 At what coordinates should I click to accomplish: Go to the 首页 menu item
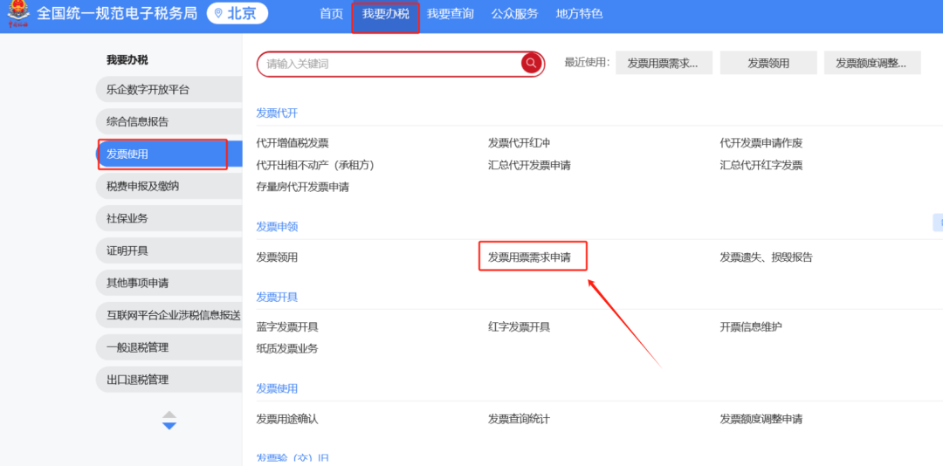coord(331,14)
